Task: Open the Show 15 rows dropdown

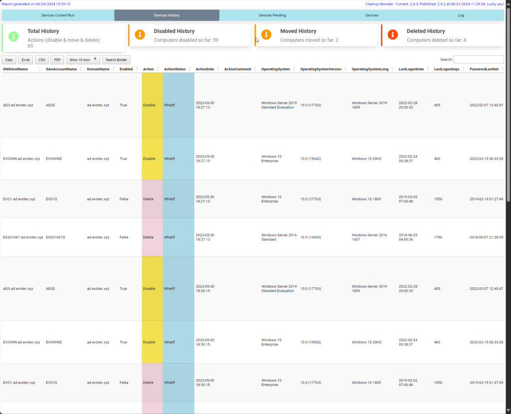Action: (83, 59)
